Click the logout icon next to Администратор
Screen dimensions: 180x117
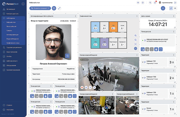175,3
